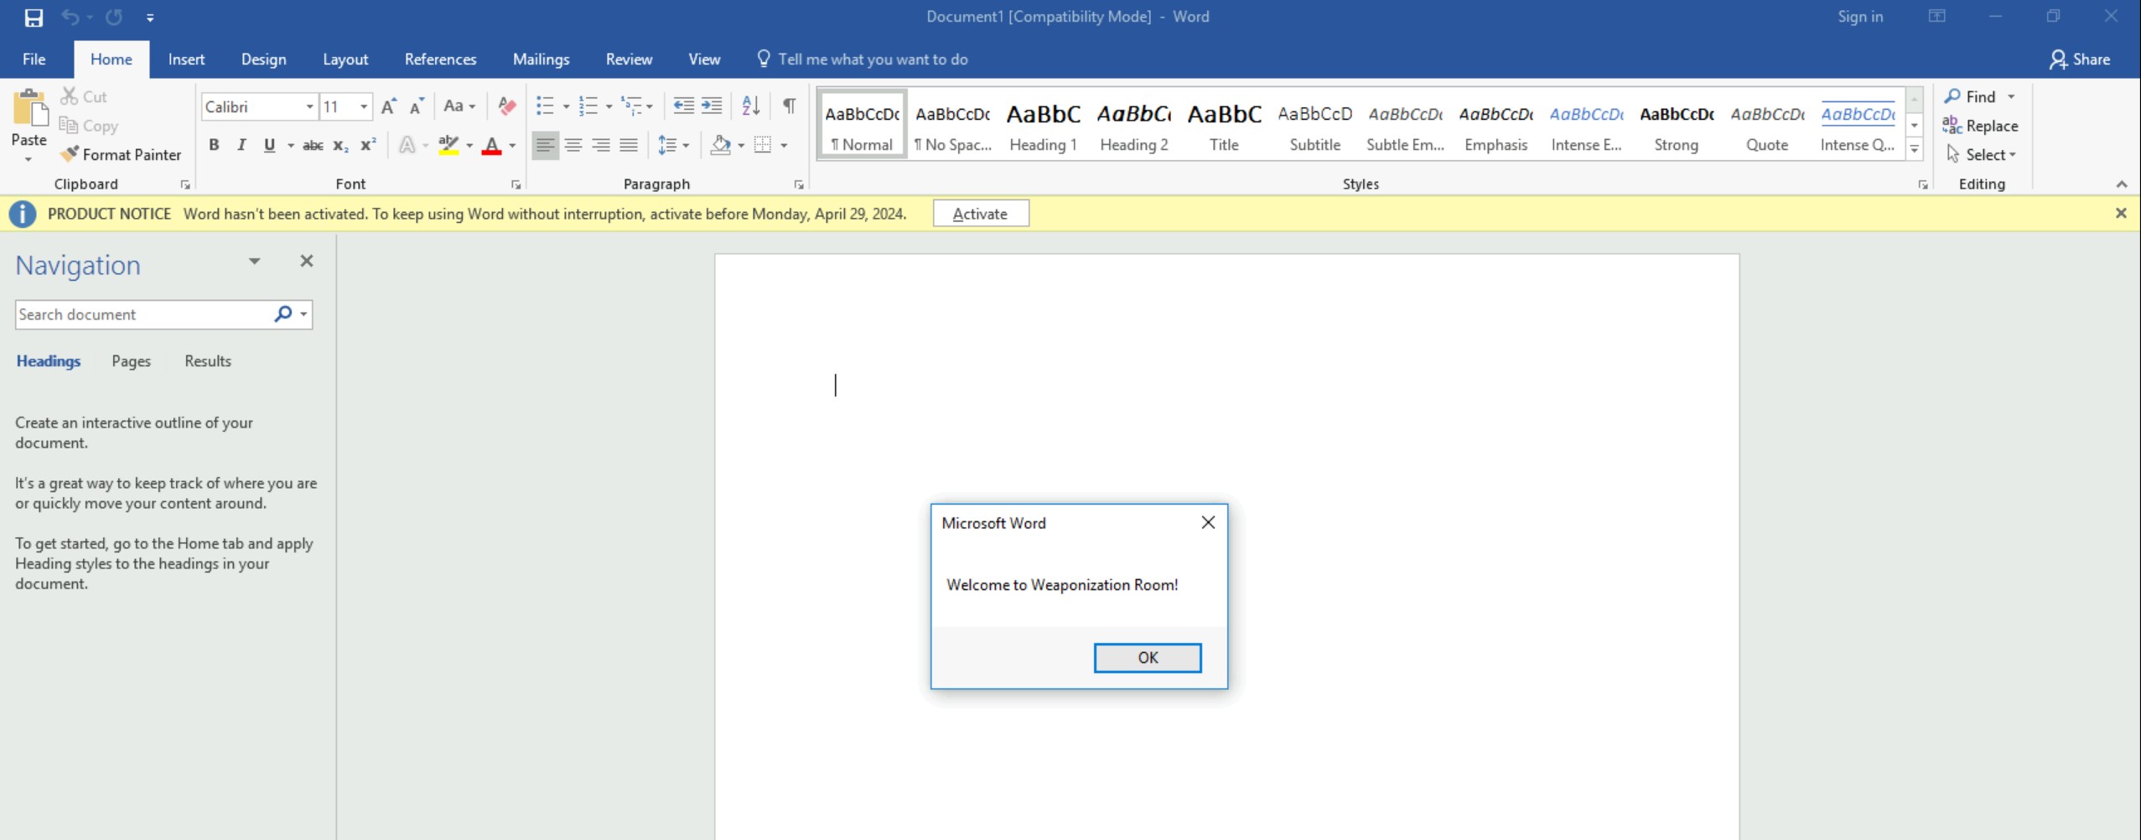Click the Center alignment icon
The image size is (2141, 840).
573,146
